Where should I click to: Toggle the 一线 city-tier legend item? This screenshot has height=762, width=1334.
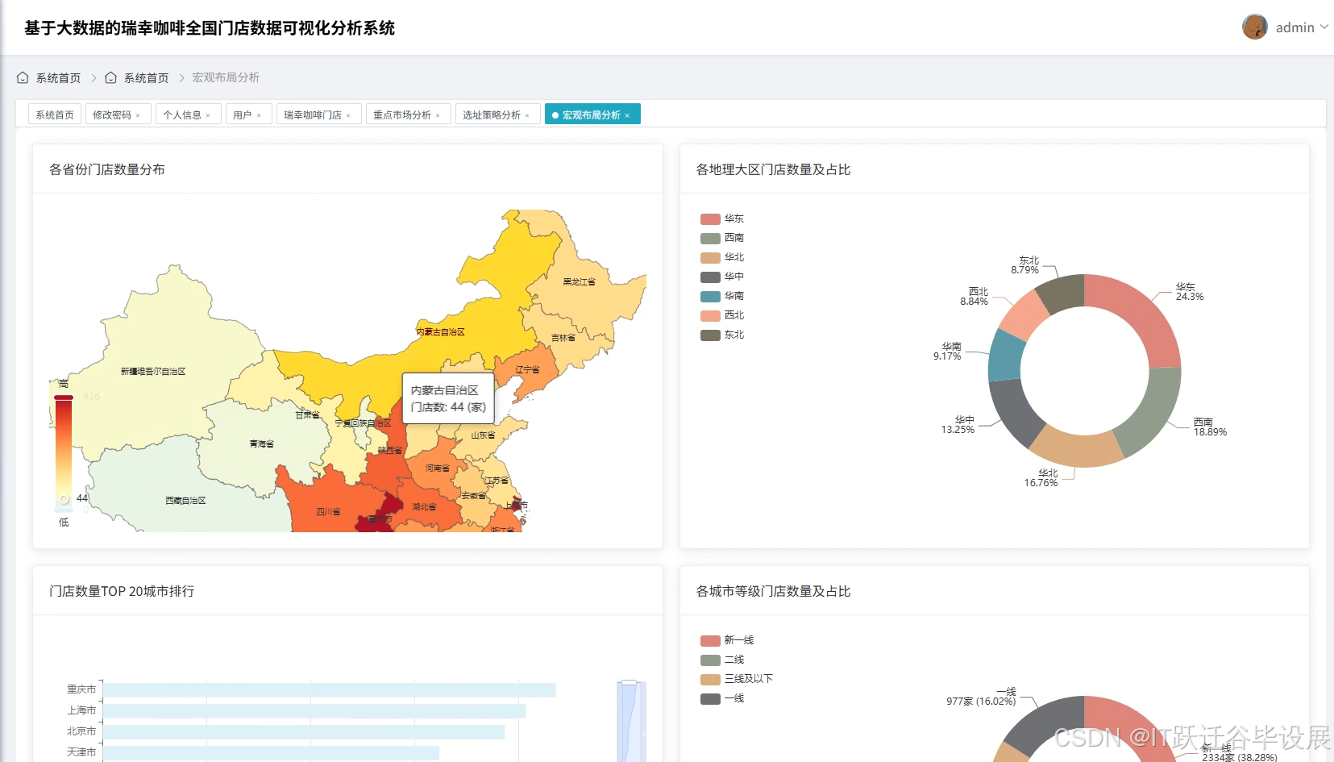click(x=722, y=698)
